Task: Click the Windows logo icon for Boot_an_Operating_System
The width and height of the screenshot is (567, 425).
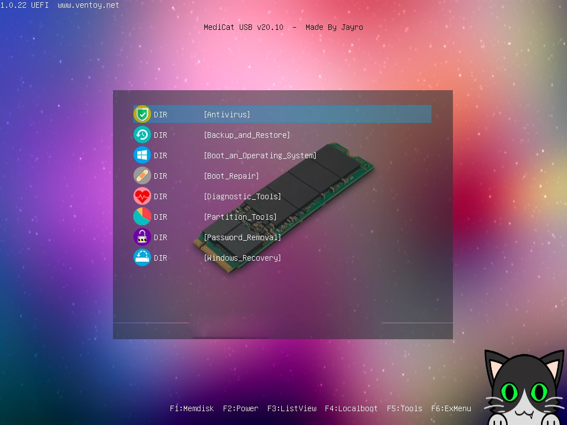Action: pos(142,156)
